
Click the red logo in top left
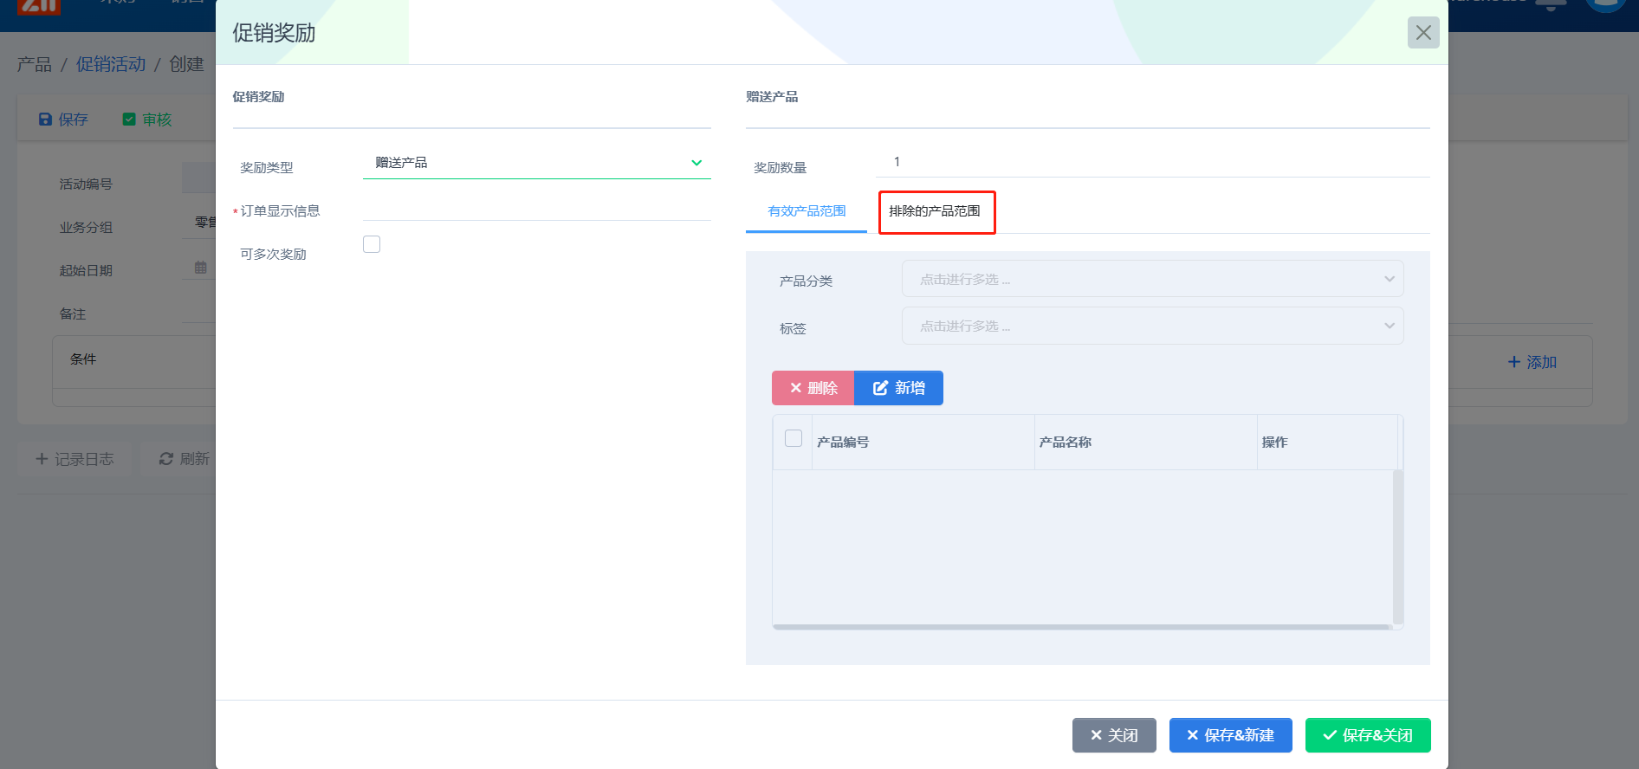[x=39, y=7]
